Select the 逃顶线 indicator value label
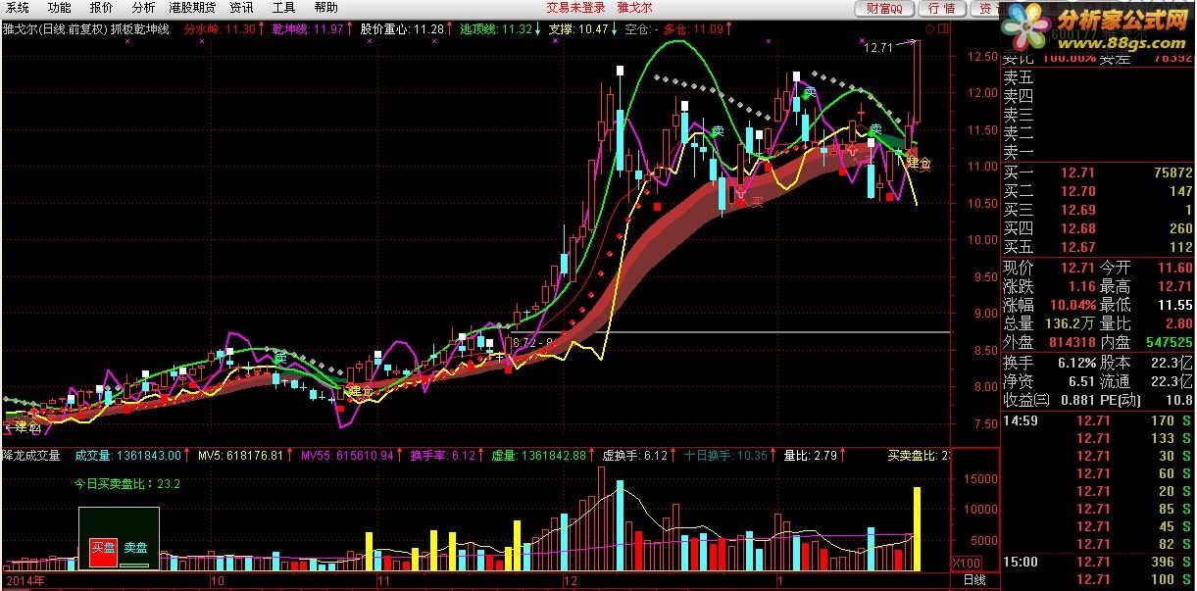Viewport: 1197px width, 591px height. (500, 29)
